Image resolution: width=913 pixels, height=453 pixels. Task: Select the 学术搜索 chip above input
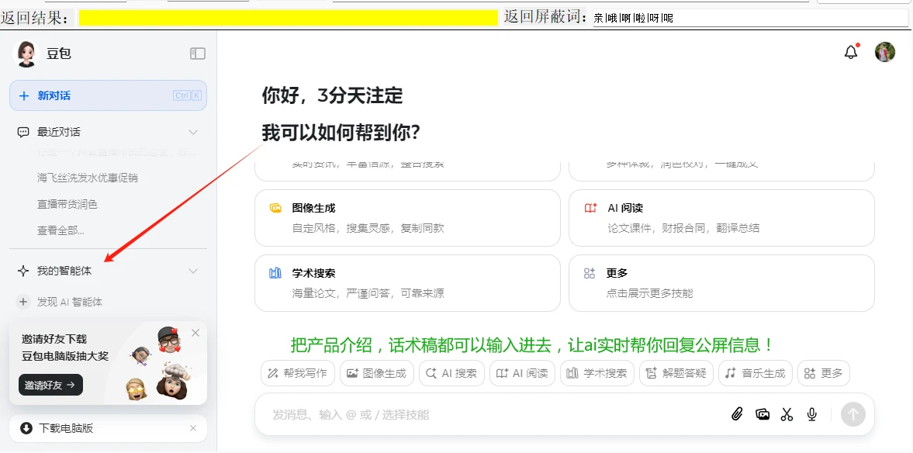click(597, 373)
